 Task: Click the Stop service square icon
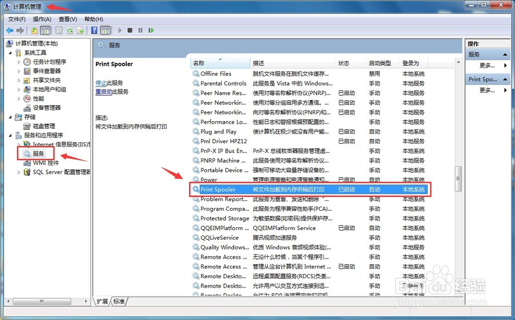click(x=130, y=30)
